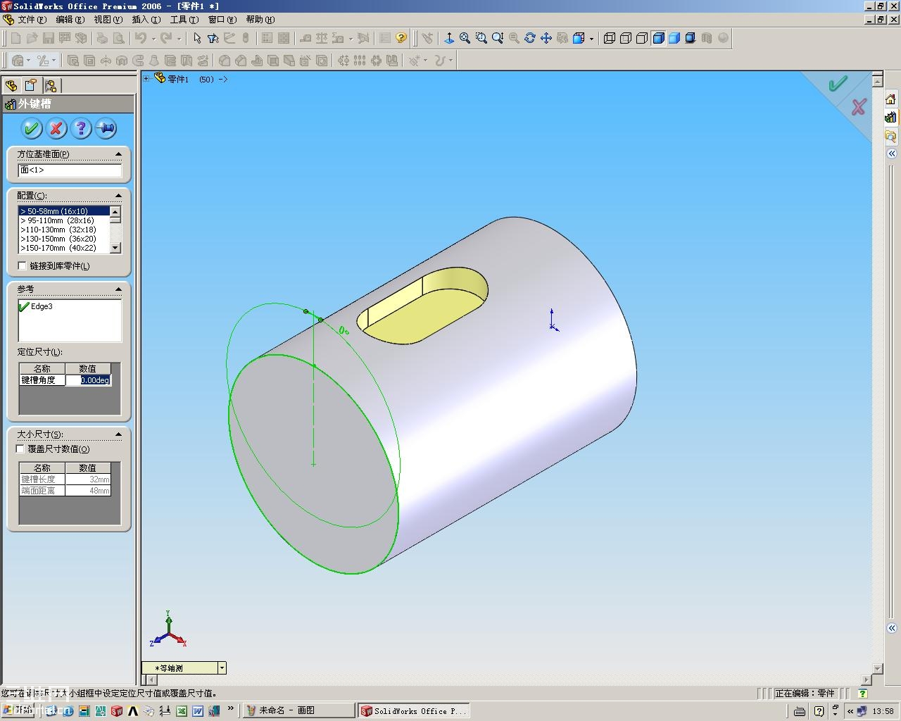
Task: Select Edge3 in the reference list
Action: (42, 306)
